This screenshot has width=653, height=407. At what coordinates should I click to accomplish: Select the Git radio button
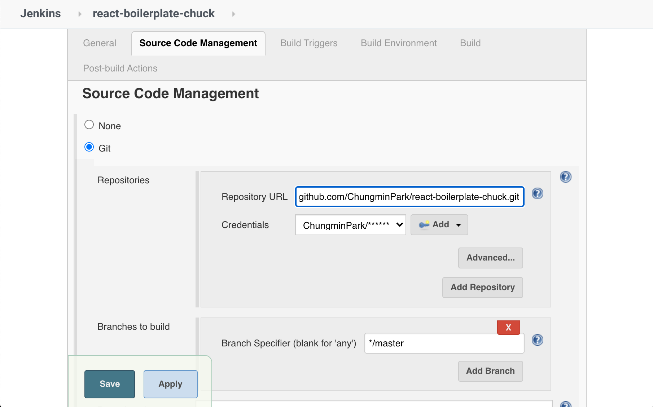coord(89,147)
